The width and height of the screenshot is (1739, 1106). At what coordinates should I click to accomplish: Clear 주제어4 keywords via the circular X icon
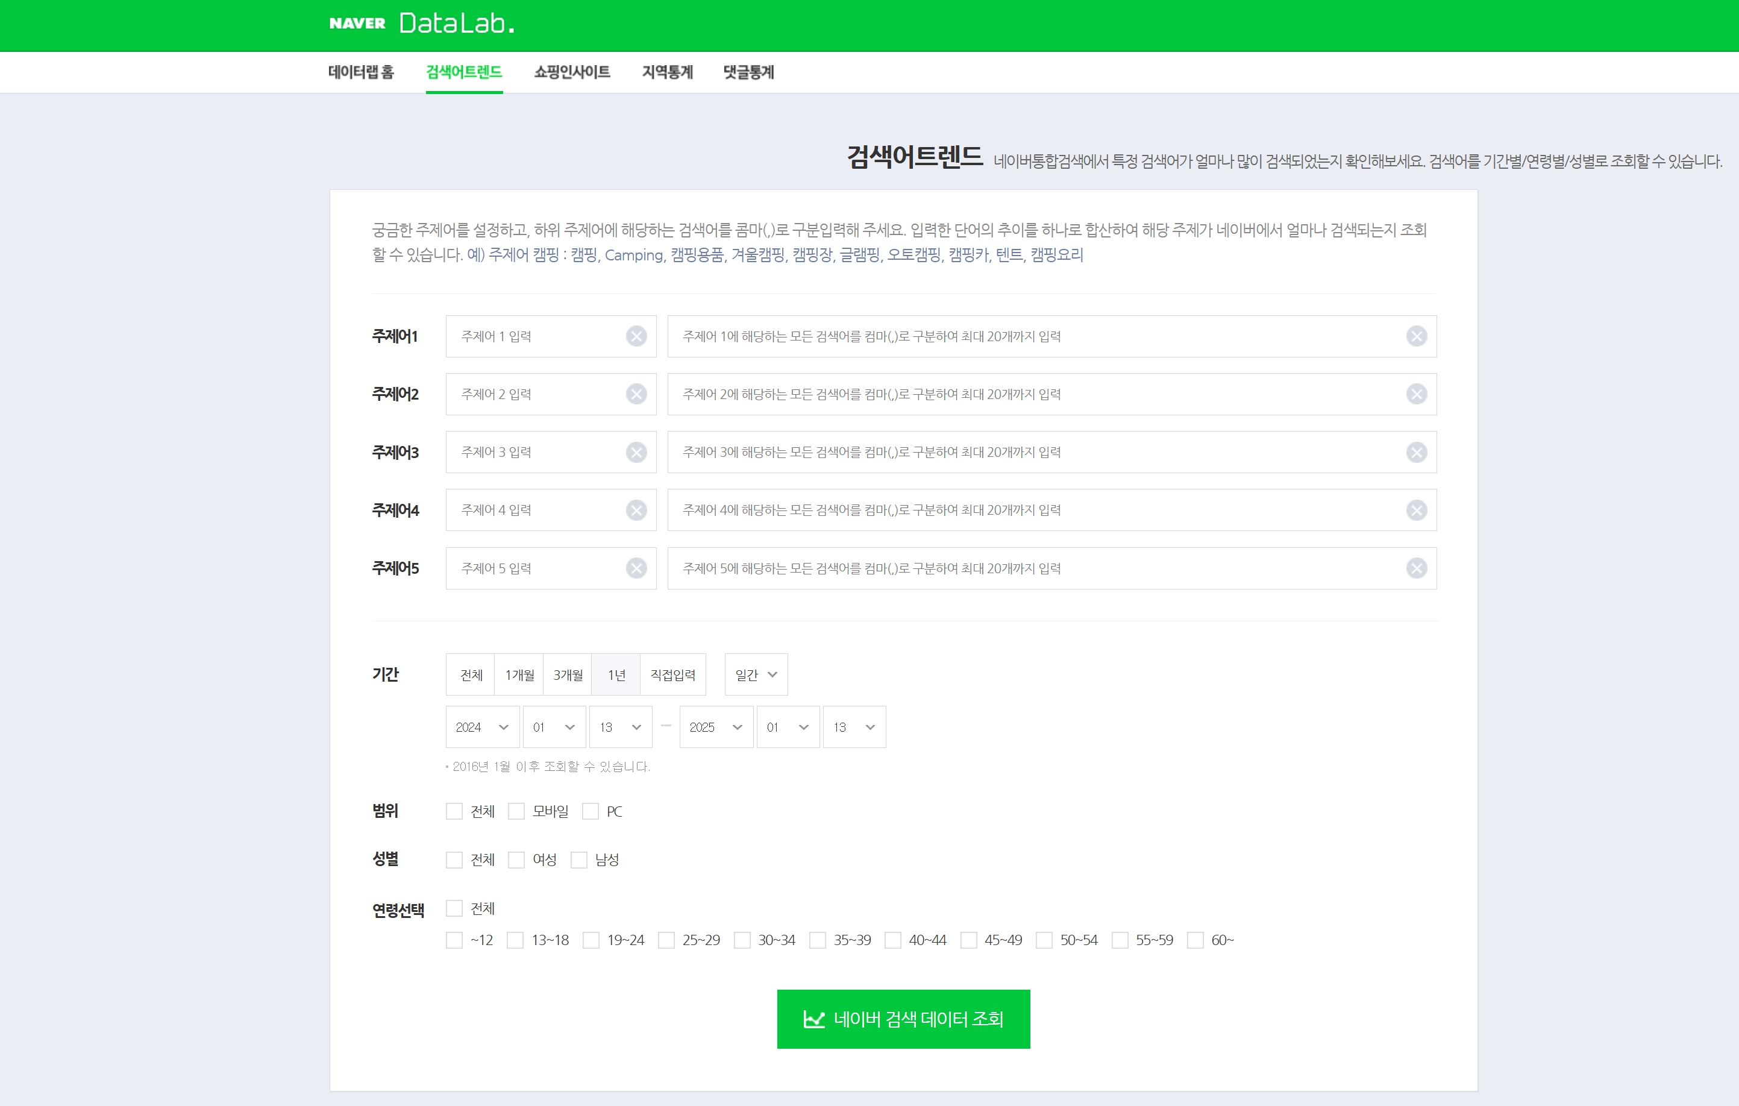[1415, 510]
